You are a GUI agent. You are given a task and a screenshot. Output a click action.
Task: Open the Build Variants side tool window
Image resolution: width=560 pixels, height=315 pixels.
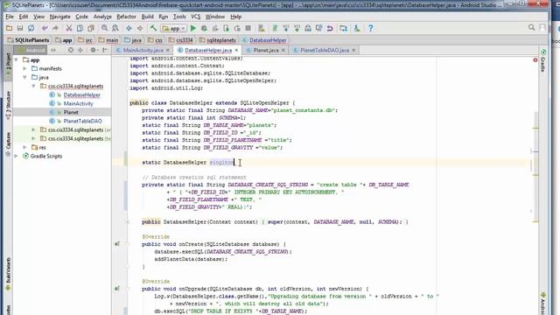[8, 274]
